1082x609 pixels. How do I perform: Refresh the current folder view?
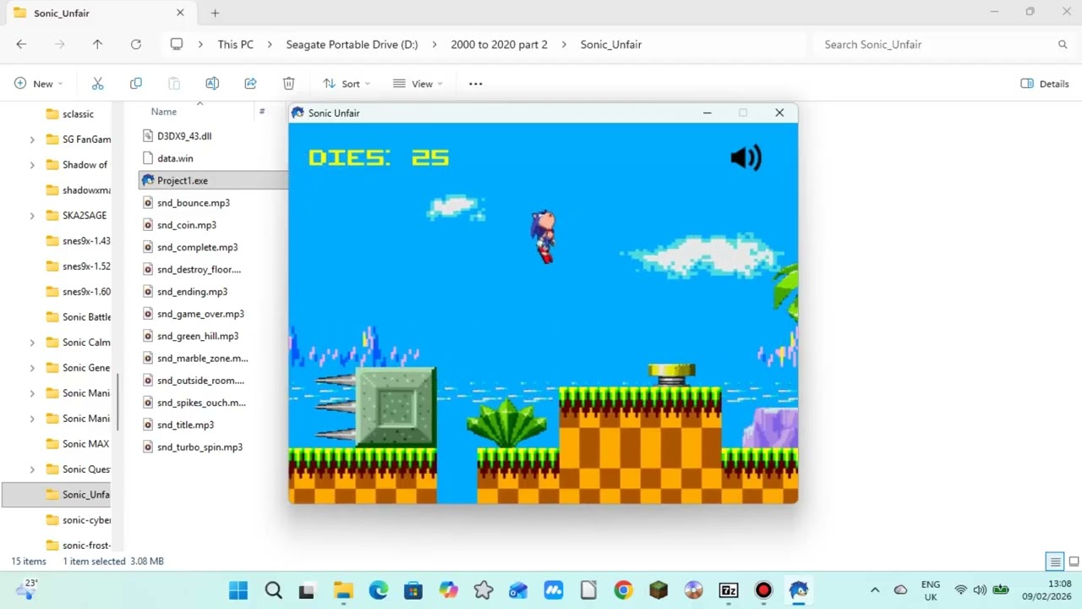pyautogui.click(x=135, y=44)
